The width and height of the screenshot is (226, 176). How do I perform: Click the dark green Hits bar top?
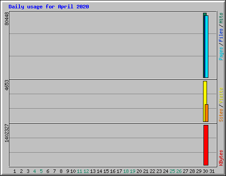click(205, 14)
